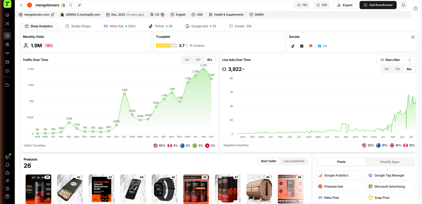Bookmark the mengotomars shop
This screenshot has height=204, width=422.
tap(71, 5)
